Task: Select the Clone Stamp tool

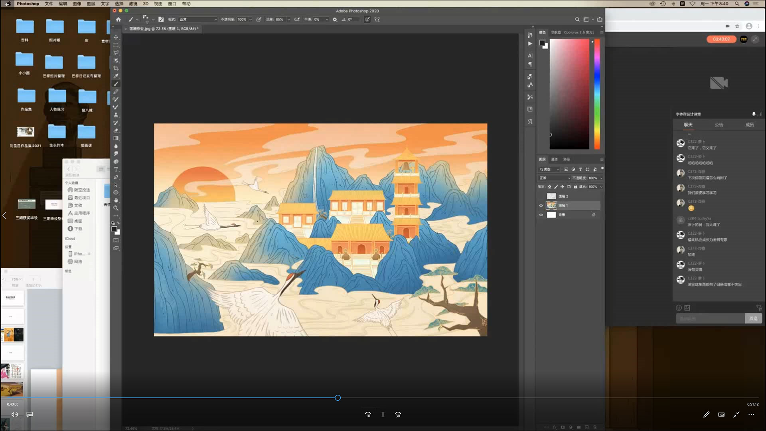Action: 116,115
